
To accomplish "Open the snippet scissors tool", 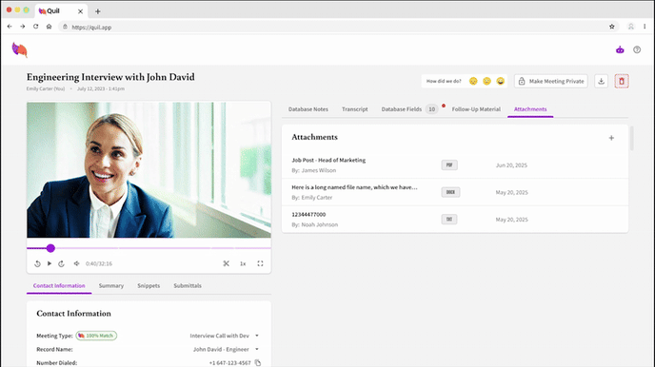I will tap(226, 263).
